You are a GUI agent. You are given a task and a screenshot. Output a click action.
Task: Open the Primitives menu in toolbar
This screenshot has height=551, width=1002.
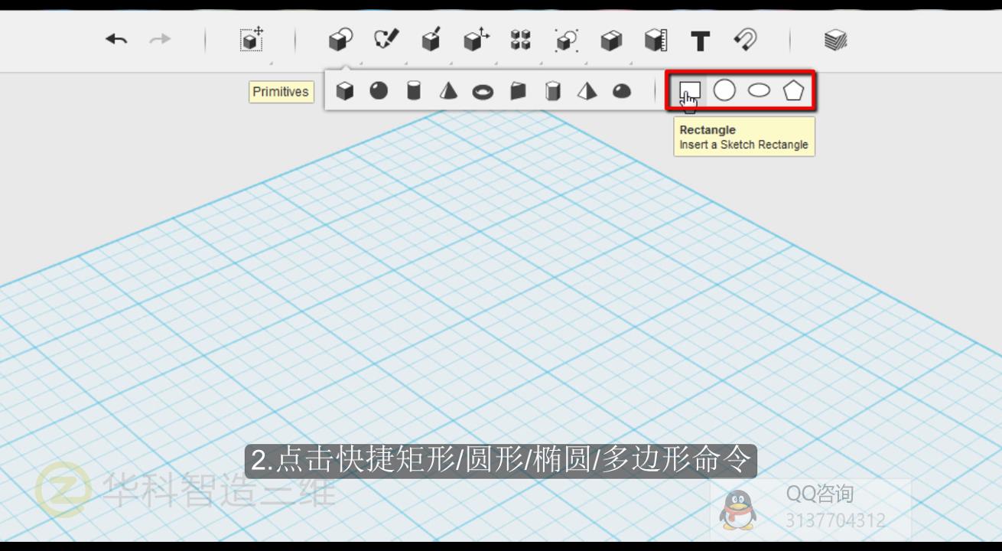pyautogui.click(x=340, y=39)
